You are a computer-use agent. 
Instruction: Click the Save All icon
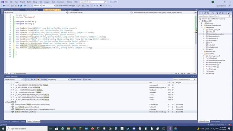(x=21, y=6)
